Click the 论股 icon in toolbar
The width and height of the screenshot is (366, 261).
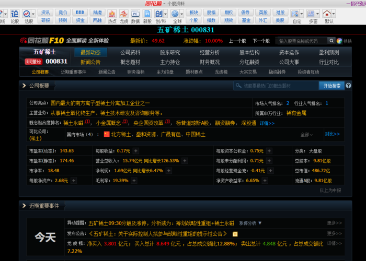click(15, 15)
